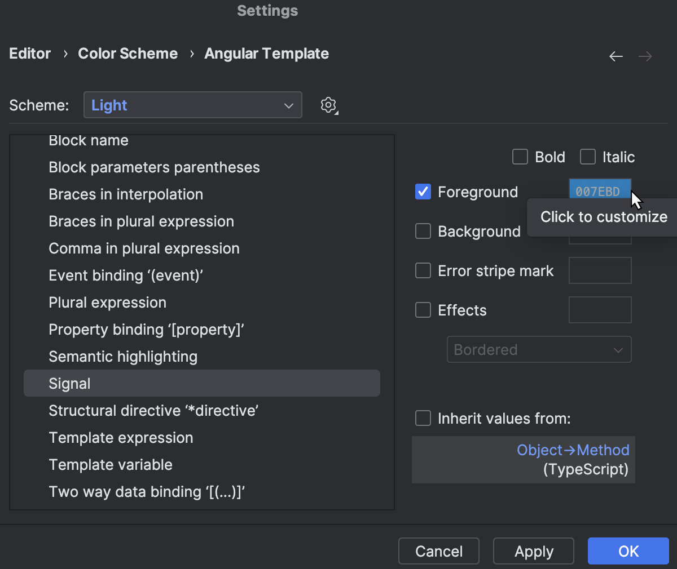The image size is (677, 569).
Task: Click the Apply button
Action: 533,551
